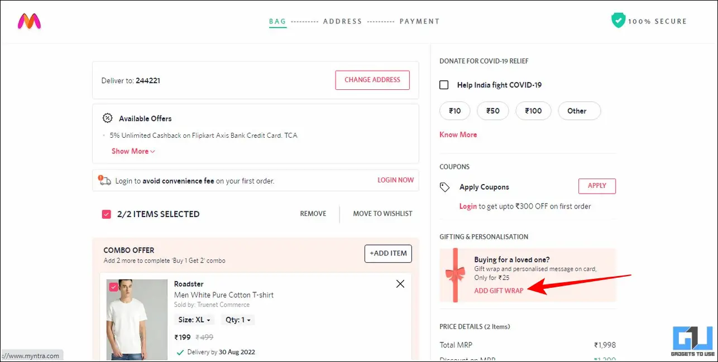This screenshot has width=718, height=362.
Task: Click the ₹199 price text
Action: click(183, 337)
